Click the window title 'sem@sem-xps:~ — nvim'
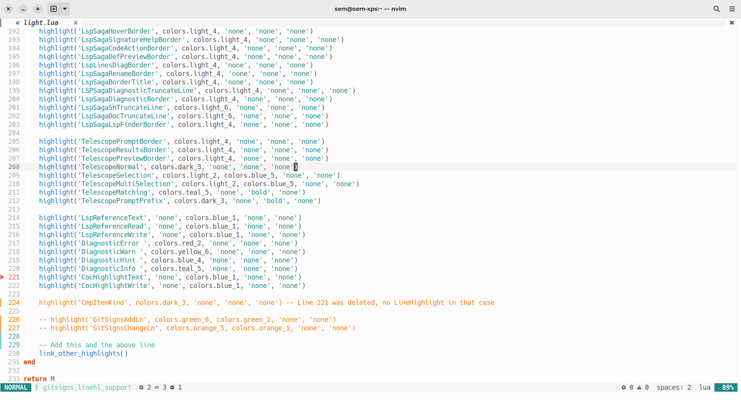Image resolution: width=741 pixels, height=404 pixels. tap(370, 8)
